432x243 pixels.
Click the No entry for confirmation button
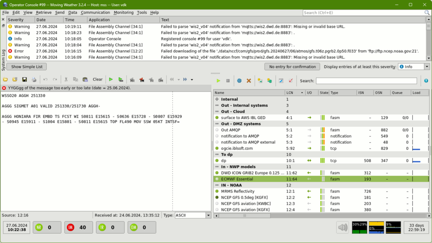coord(292,66)
